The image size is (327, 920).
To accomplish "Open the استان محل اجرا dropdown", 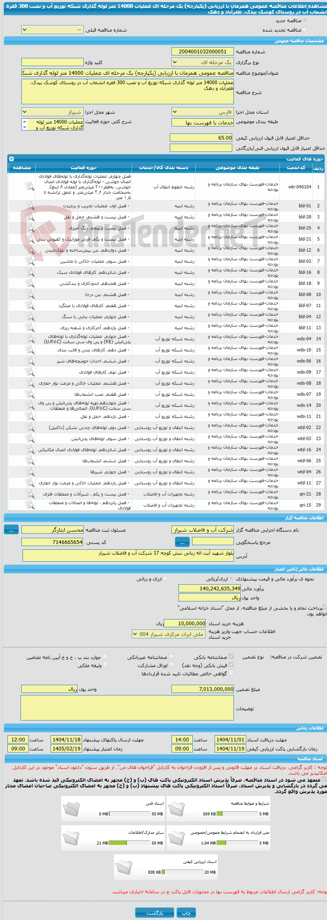I will tap(203, 112).
